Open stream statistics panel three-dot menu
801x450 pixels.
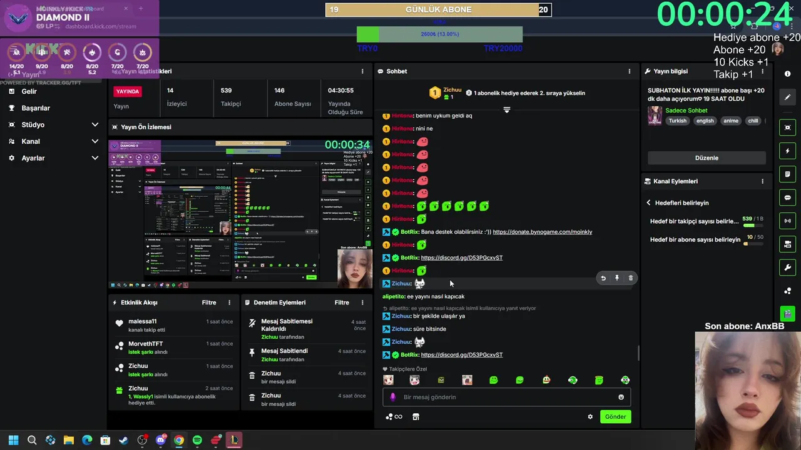point(362,71)
